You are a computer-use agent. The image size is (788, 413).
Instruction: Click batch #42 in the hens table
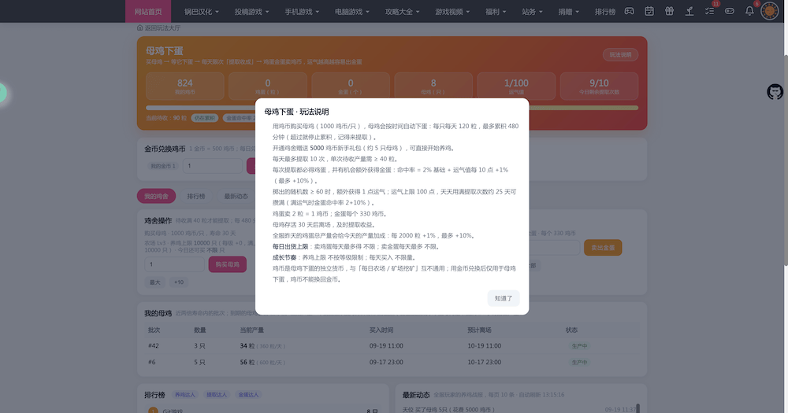point(154,346)
